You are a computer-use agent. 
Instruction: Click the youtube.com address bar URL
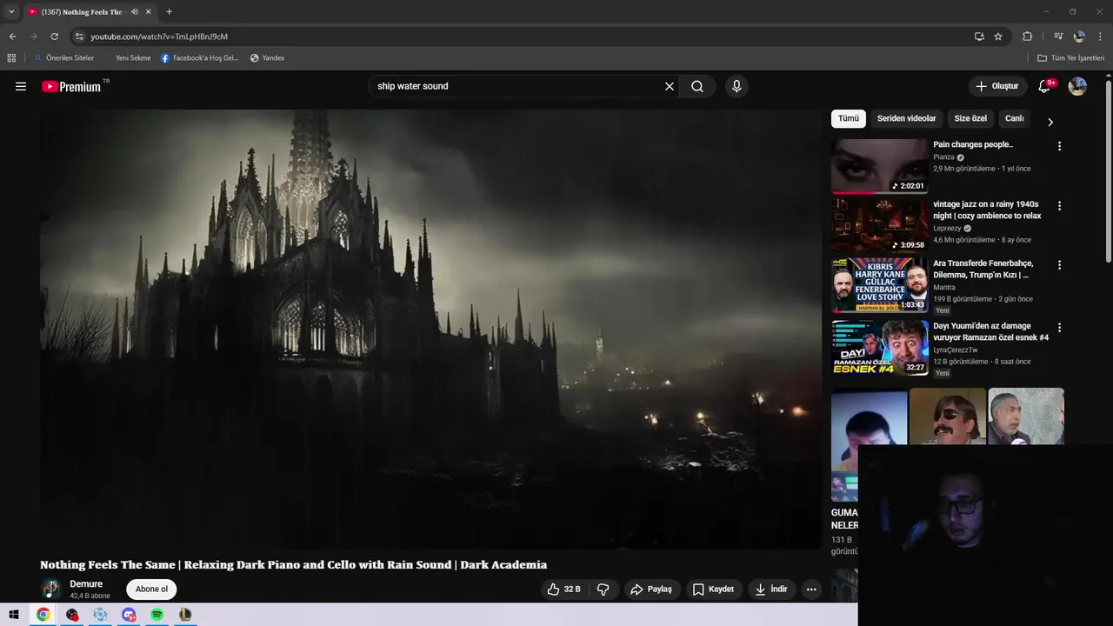(159, 37)
